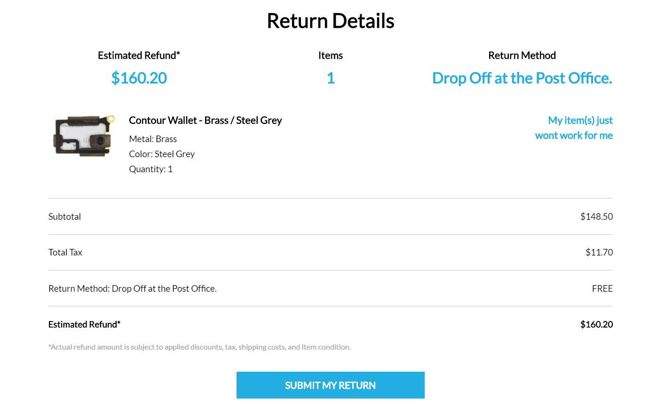Click the 'Return Method: Drop Off at the Post Office' row

click(132, 288)
